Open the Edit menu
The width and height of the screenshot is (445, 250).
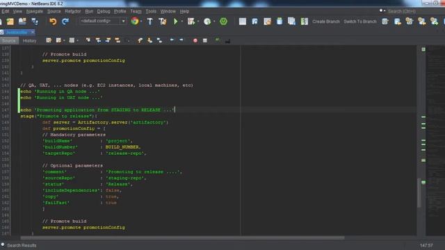point(6,11)
